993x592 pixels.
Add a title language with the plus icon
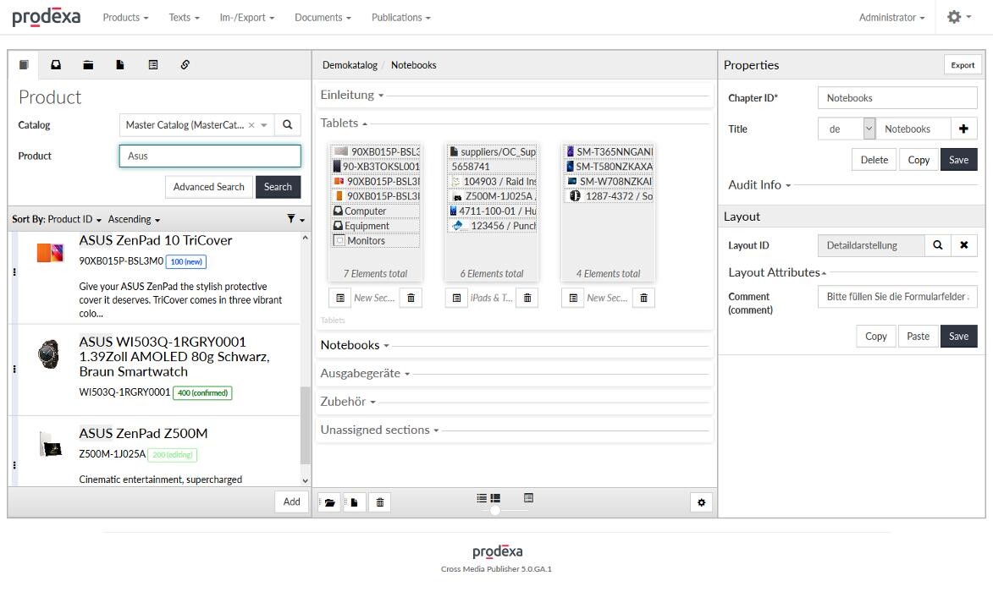[963, 129]
